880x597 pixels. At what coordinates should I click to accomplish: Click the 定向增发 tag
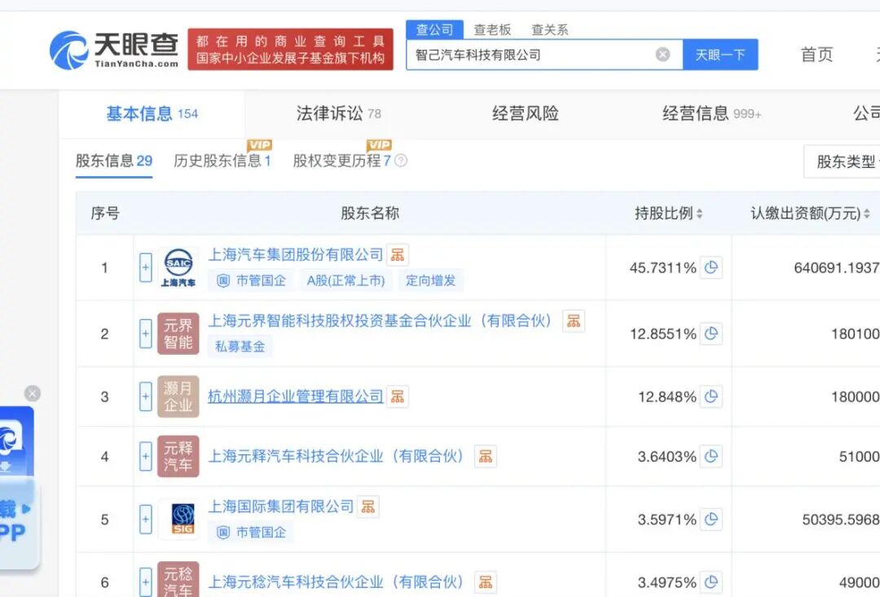tap(430, 281)
